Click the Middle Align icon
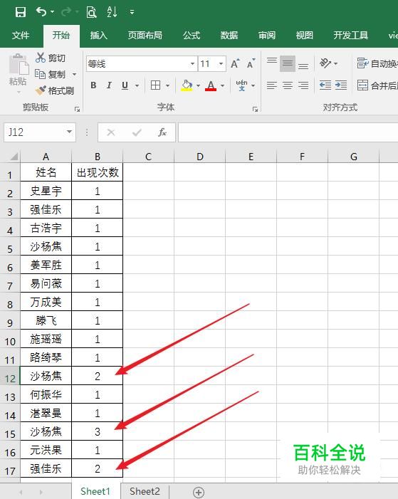This screenshot has width=398, height=499. click(288, 63)
